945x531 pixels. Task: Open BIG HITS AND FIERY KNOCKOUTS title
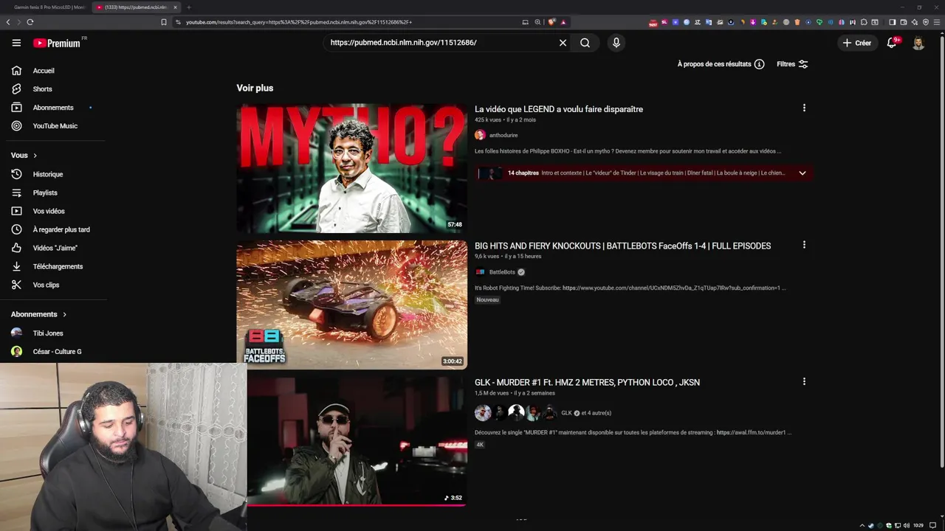click(622, 246)
